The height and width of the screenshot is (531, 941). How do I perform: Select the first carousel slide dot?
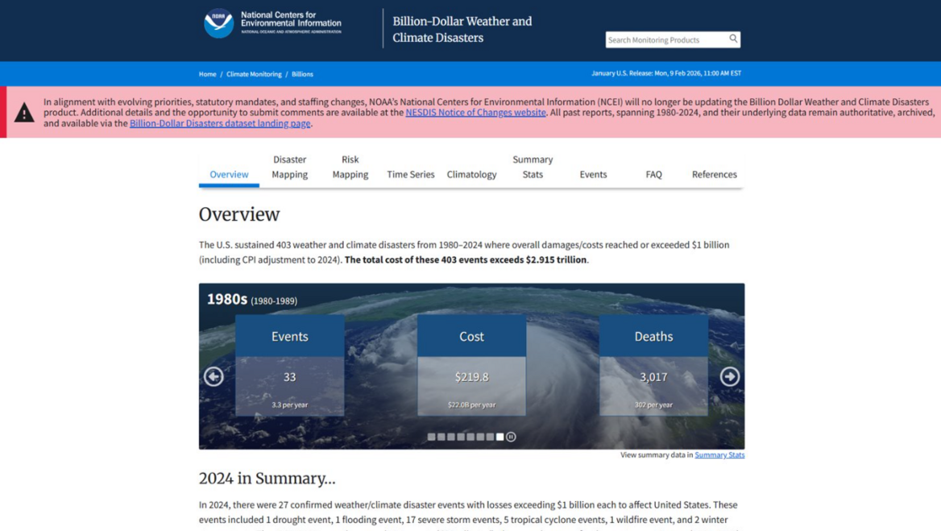pyautogui.click(x=431, y=437)
